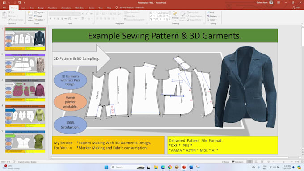The width and height of the screenshot is (304, 171).
Task: Click the Numbering list icon
Action: point(104,13)
